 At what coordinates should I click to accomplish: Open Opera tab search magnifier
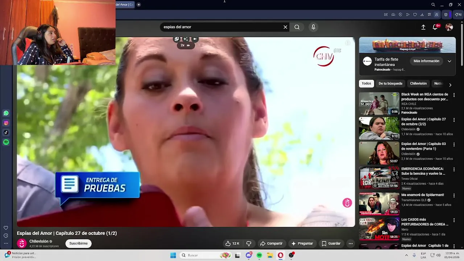point(433,5)
